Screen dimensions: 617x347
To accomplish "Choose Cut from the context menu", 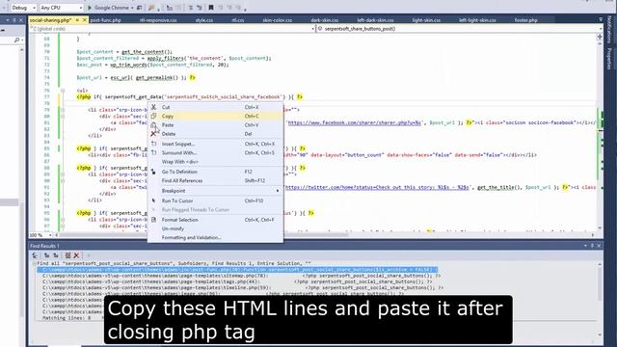I will (215, 107).
